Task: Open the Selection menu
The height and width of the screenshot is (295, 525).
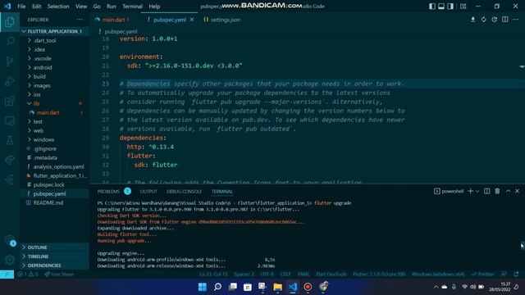Action: [58, 6]
